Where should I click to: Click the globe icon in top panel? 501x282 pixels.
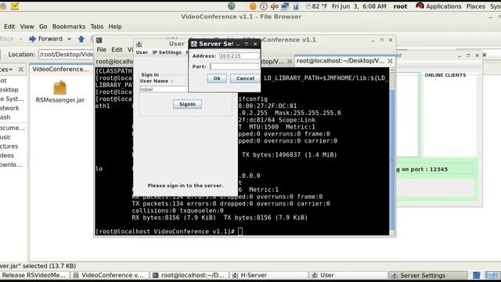(x=232, y=6)
